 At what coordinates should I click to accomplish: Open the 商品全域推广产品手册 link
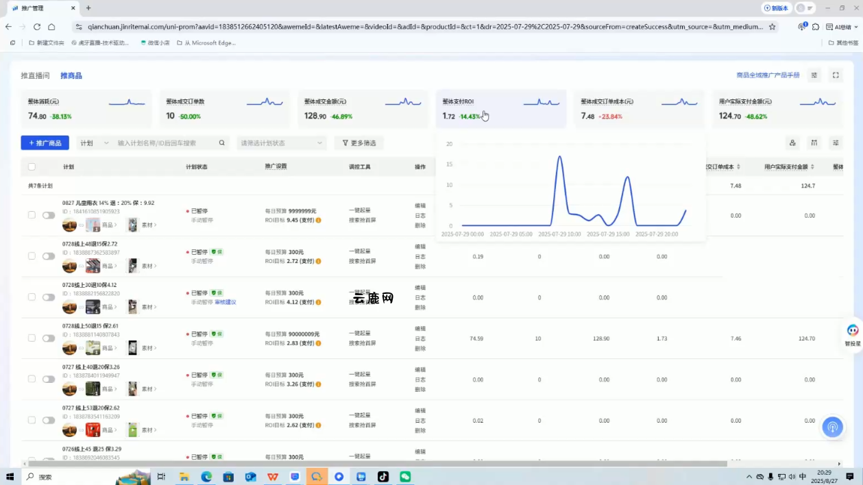coord(768,75)
